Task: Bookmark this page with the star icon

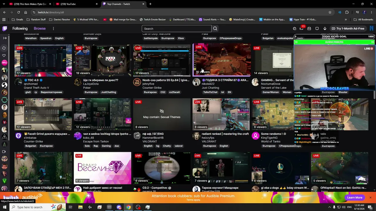Action: (330, 12)
